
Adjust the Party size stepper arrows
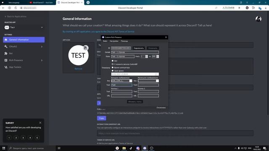click(x=147, y=56)
